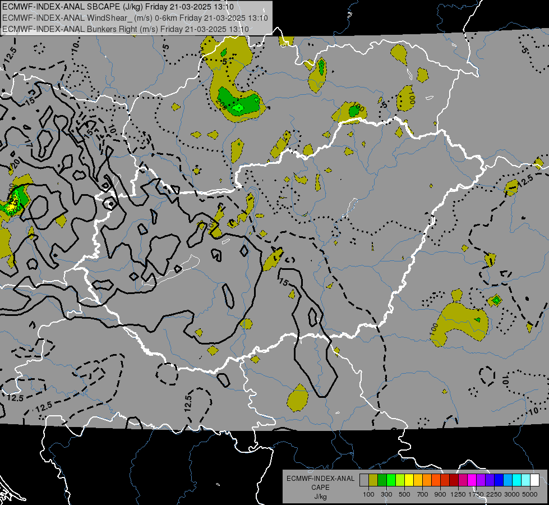Click the legend tick label 5000
The image size is (549, 505).
coord(530,494)
